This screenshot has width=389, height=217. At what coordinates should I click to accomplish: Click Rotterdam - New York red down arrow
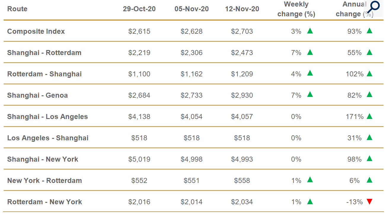[369, 202]
